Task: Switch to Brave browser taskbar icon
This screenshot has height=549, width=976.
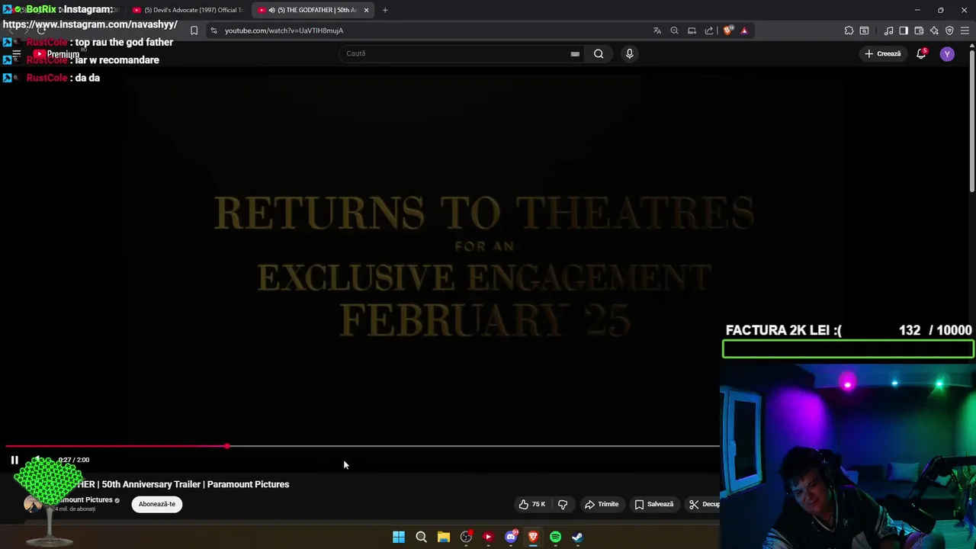Action: (x=533, y=537)
